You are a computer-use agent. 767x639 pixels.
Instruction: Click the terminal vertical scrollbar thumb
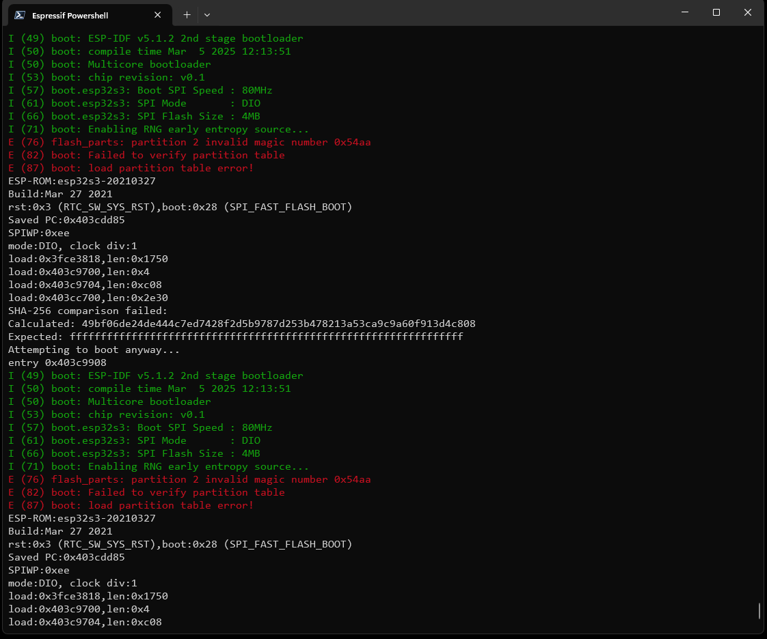759,610
